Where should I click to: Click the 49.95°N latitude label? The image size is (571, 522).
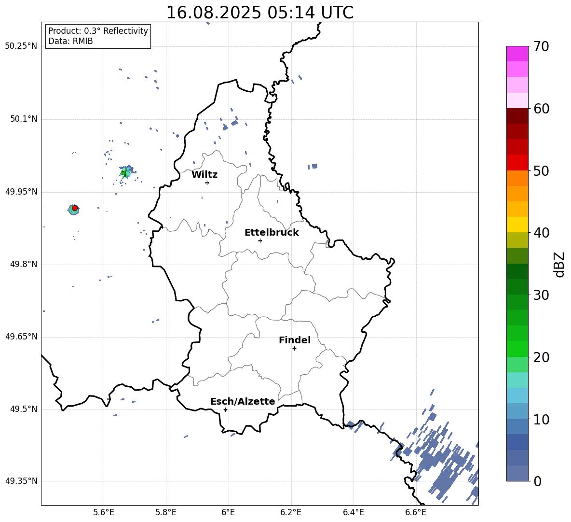point(21,192)
